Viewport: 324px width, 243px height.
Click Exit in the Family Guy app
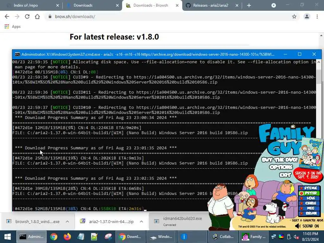(285, 175)
